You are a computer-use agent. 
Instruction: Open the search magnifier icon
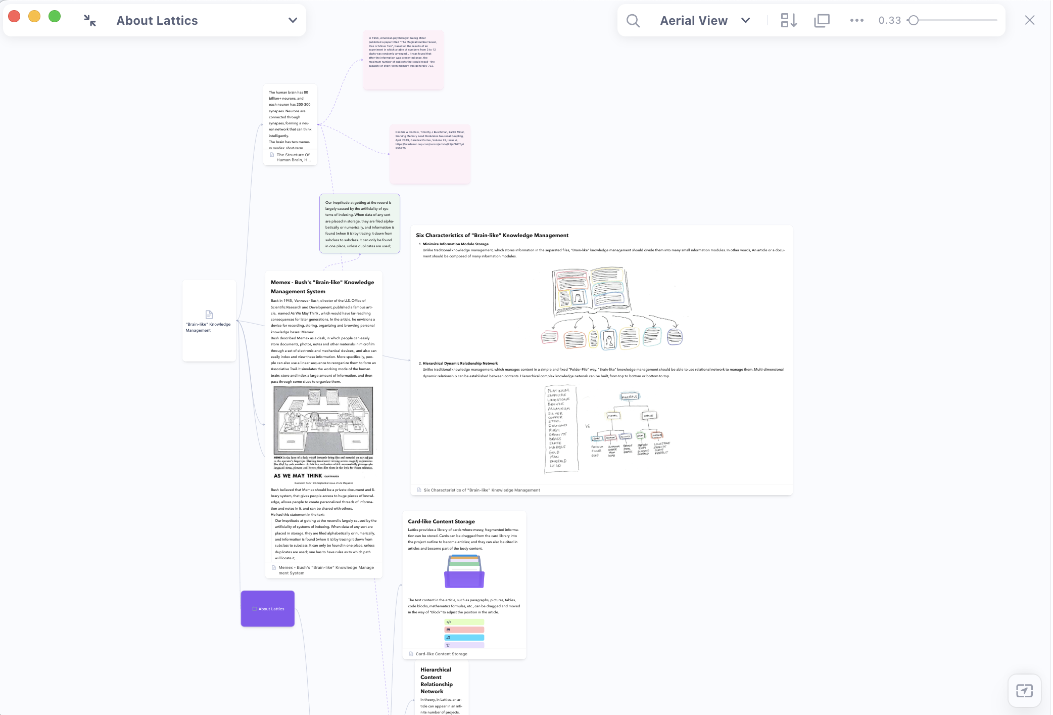pos(633,20)
